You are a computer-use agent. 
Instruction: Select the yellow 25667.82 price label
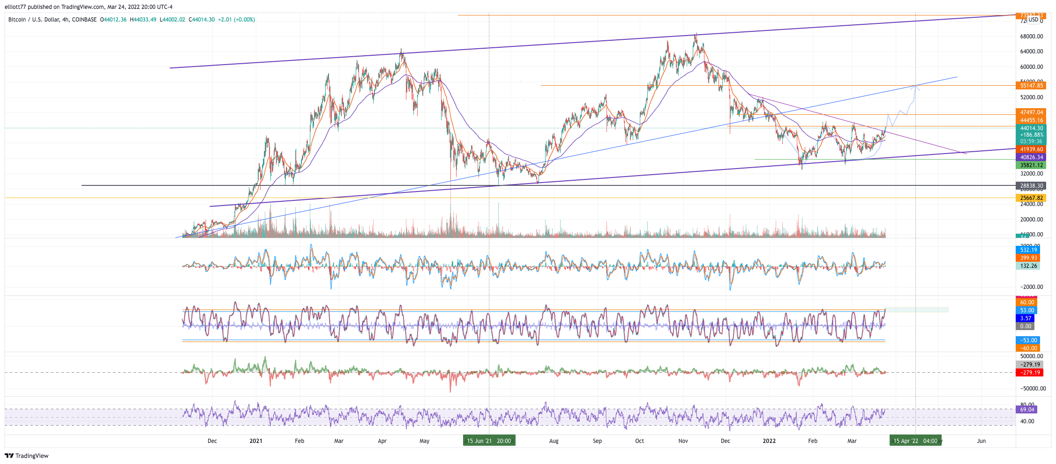tap(1031, 198)
